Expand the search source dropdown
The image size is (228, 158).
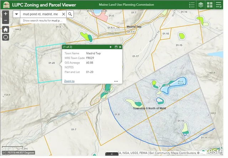click(x=17, y=14)
